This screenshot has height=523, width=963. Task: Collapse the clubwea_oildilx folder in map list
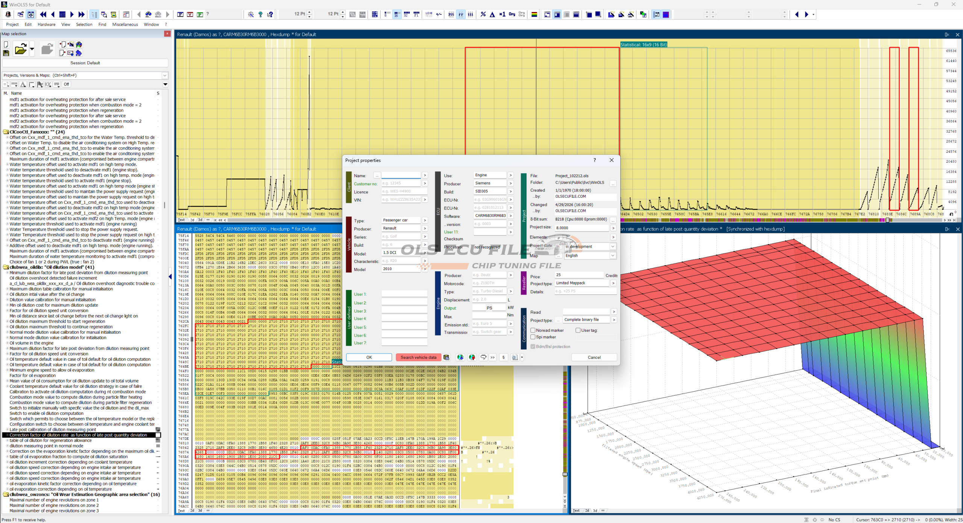coord(6,267)
